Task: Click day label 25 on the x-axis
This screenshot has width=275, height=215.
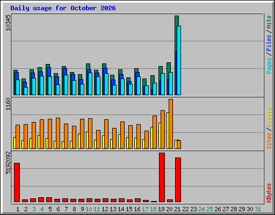Action: (209, 209)
